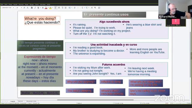
Task: Open the File menu
Action: click(2, 4)
